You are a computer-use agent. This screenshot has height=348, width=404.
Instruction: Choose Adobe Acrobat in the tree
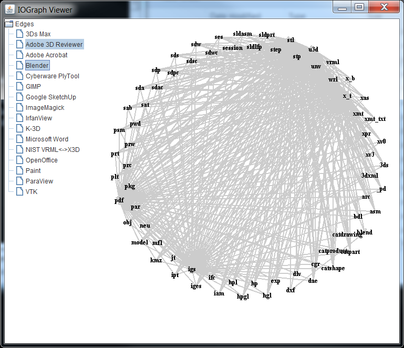46,55
